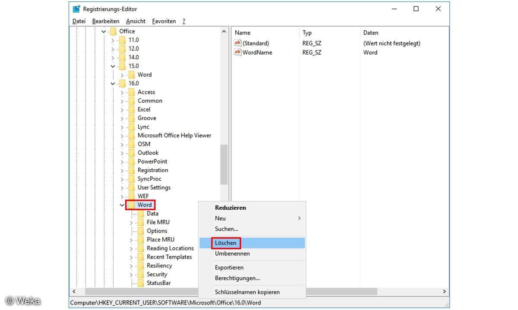Image resolution: width=518 pixels, height=310 pixels.
Task: Select the WordName value's data 'Word'
Action: click(x=370, y=53)
